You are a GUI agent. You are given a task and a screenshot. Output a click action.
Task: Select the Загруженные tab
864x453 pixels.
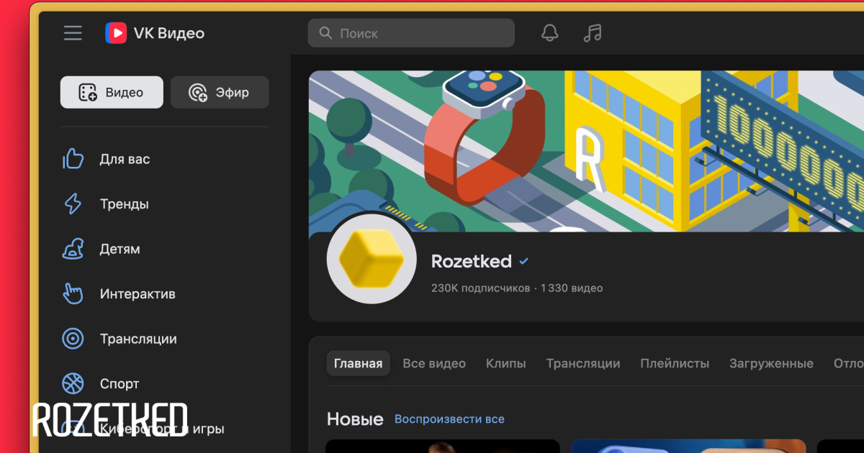click(x=771, y=364)
